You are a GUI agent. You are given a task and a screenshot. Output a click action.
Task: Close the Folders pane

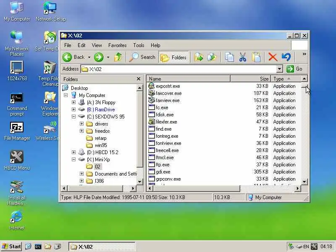[x=139, y=79]
